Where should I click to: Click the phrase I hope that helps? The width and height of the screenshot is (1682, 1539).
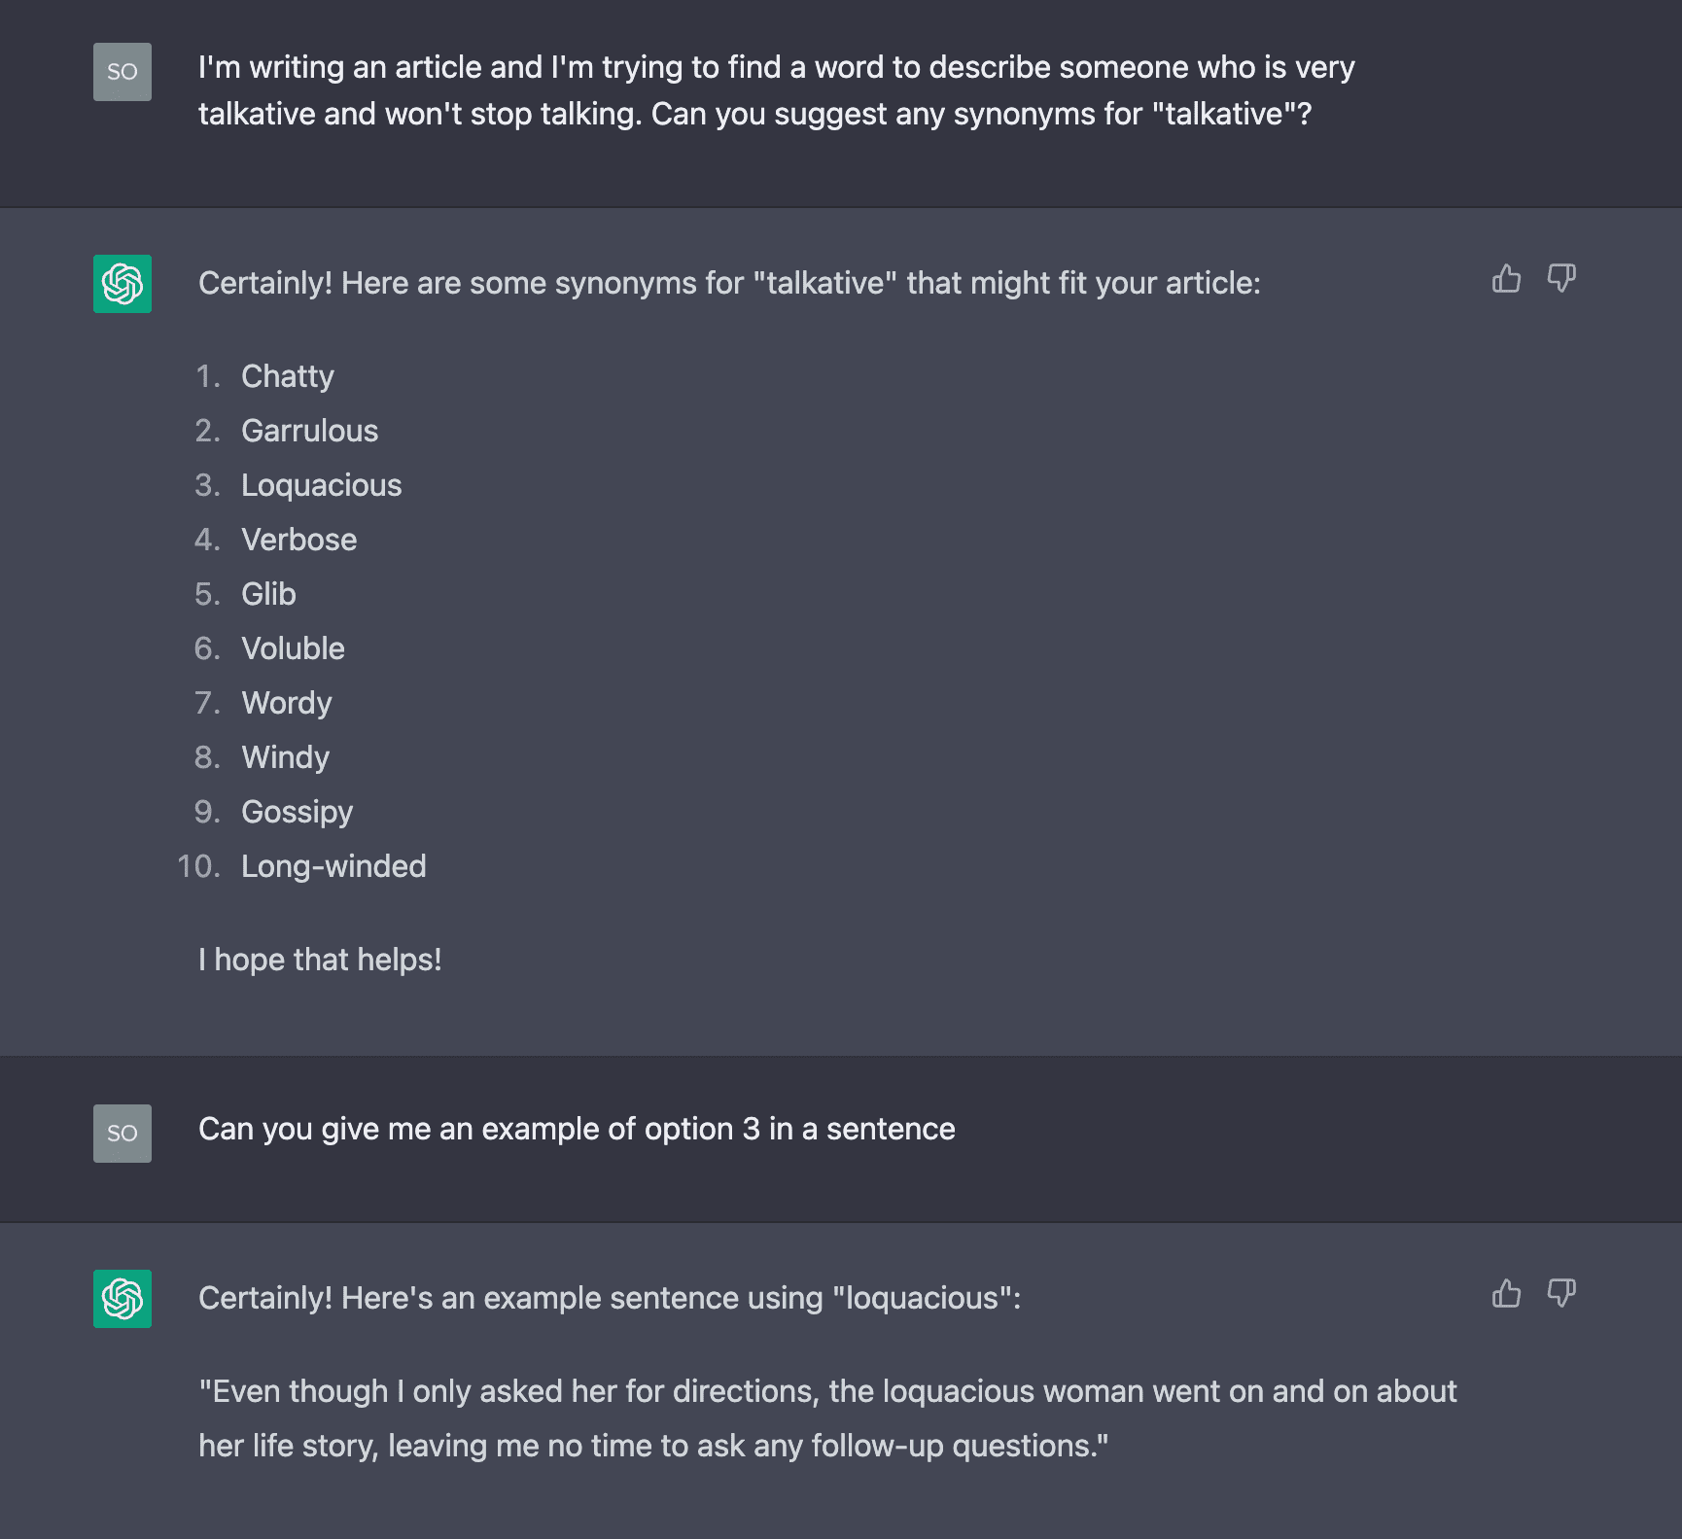[320, 959]
